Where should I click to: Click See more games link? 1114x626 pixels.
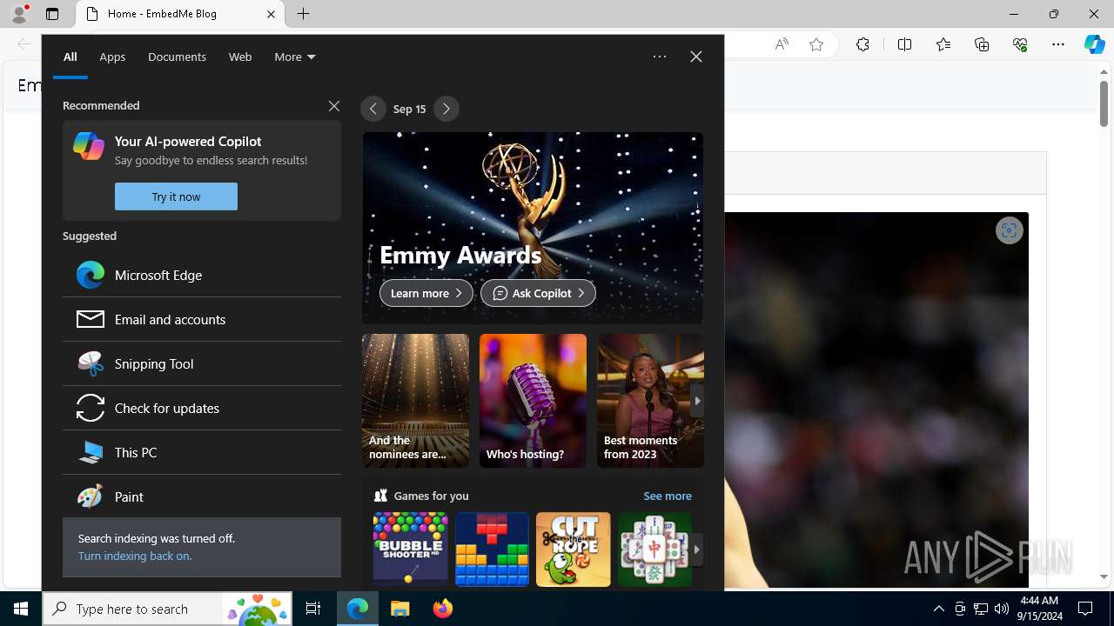[668, 496]
